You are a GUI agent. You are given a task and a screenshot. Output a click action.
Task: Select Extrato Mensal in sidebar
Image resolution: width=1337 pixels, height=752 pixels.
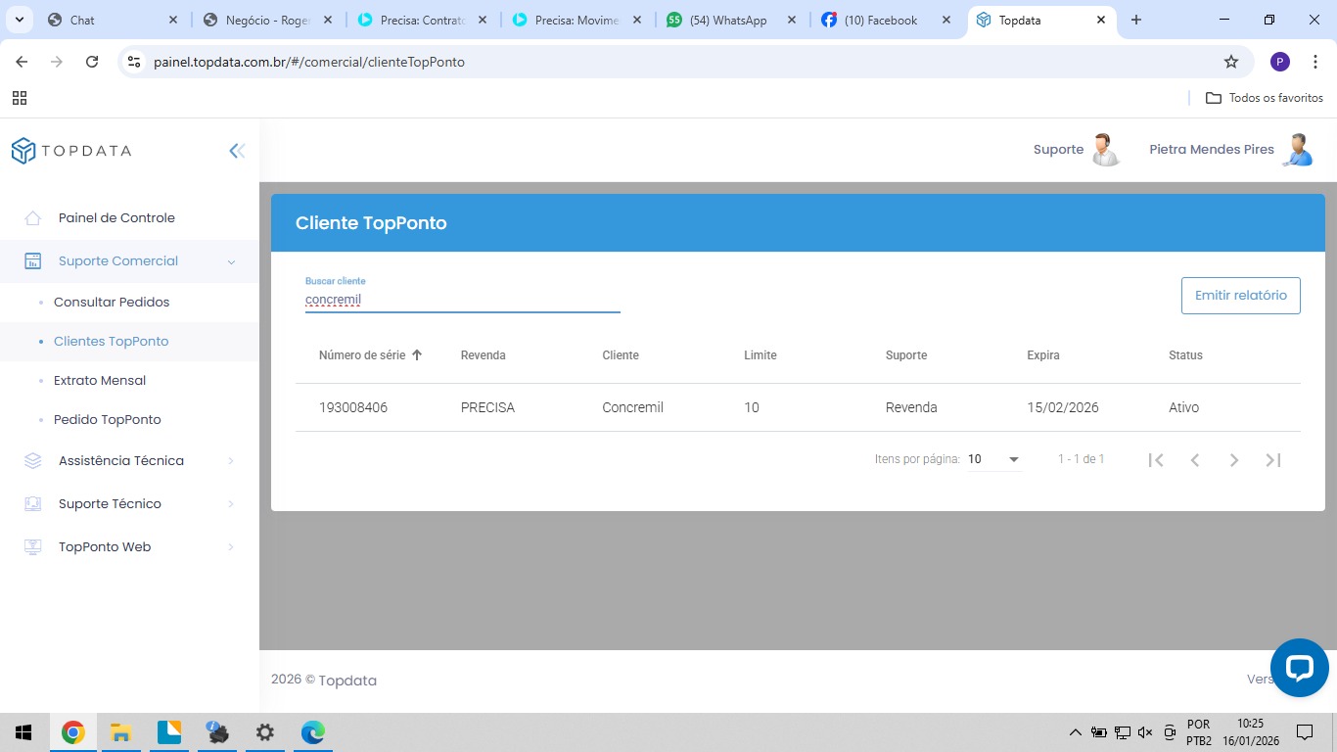[x=100, y=381]
